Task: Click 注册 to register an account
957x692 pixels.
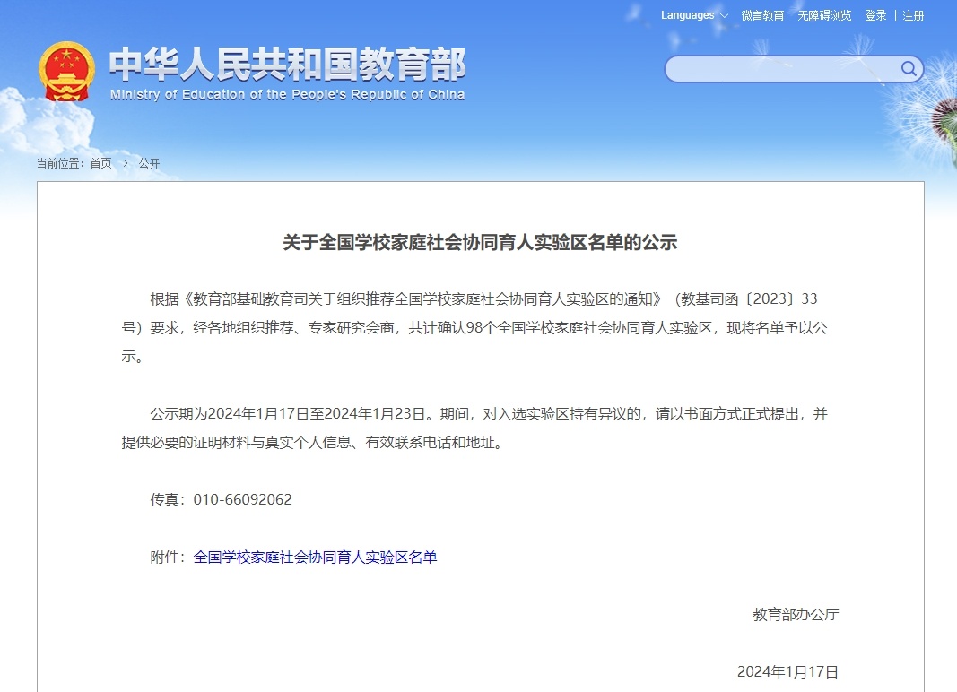Action: tap(913, 15)
